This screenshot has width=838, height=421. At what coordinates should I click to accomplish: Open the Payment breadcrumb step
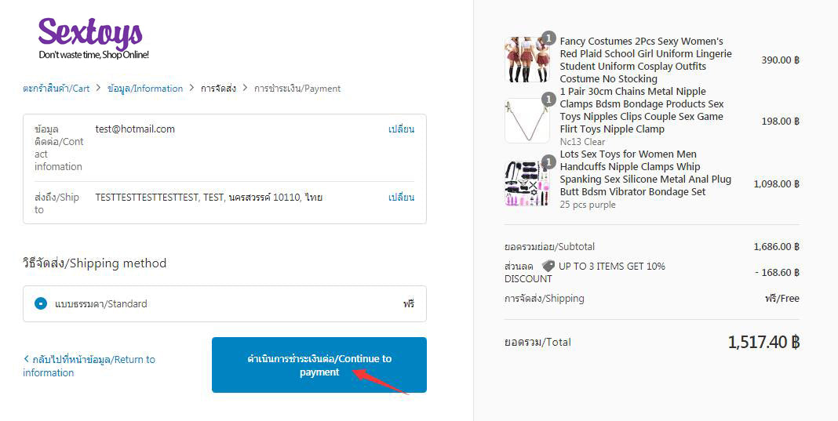click(297, 89)
